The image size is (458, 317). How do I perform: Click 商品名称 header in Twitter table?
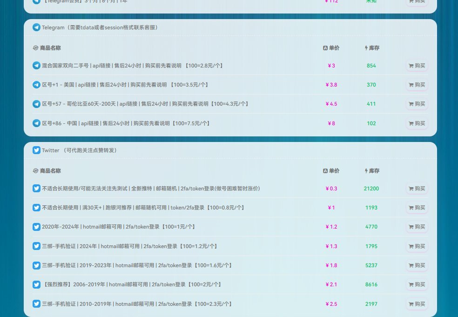pyautogui.click(x=47, y=171)
